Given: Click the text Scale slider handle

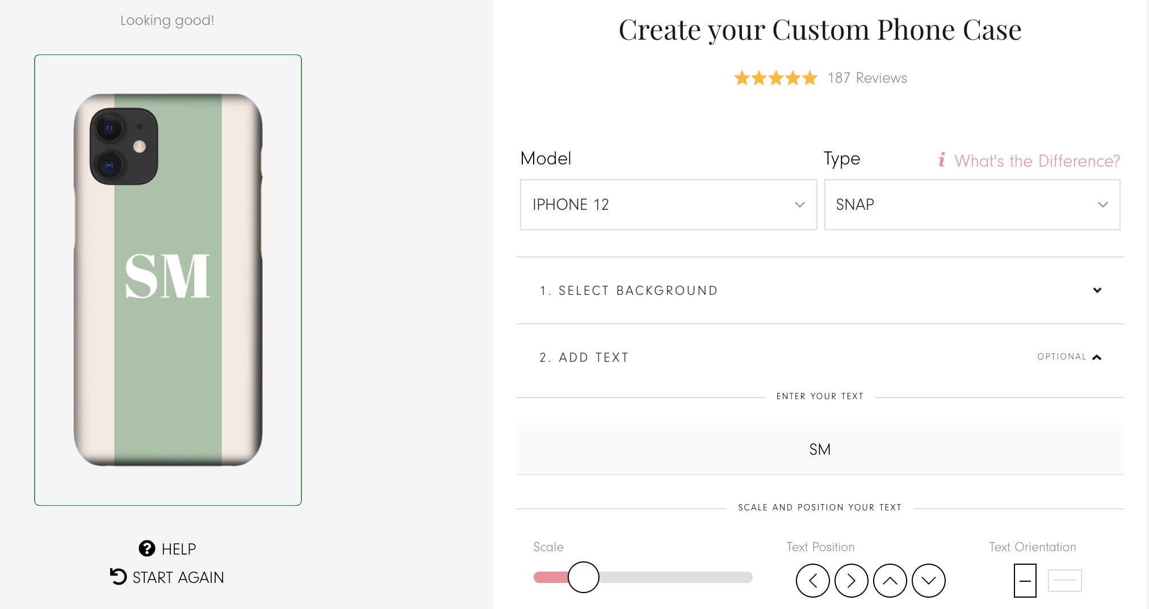Looking at the screenshot, I should (583, 577).
